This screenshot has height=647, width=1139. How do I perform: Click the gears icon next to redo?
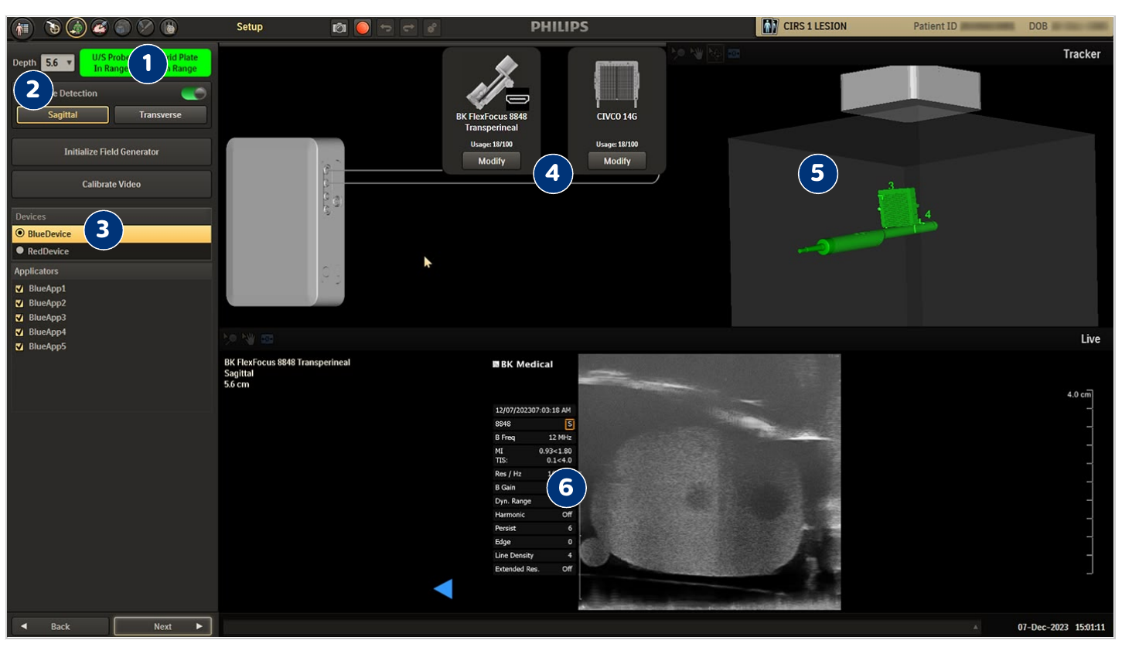(x=432, y=28)
